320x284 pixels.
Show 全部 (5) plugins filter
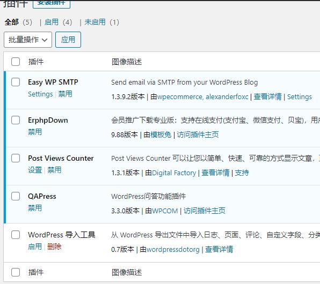[x=18, y=22]
